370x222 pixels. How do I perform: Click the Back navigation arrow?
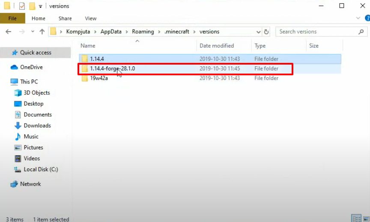[8, 32]
